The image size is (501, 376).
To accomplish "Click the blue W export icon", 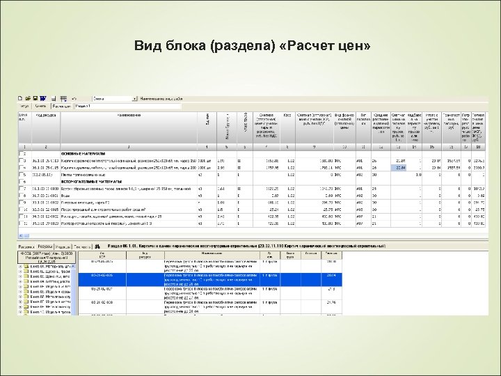I will coord(43,98).
